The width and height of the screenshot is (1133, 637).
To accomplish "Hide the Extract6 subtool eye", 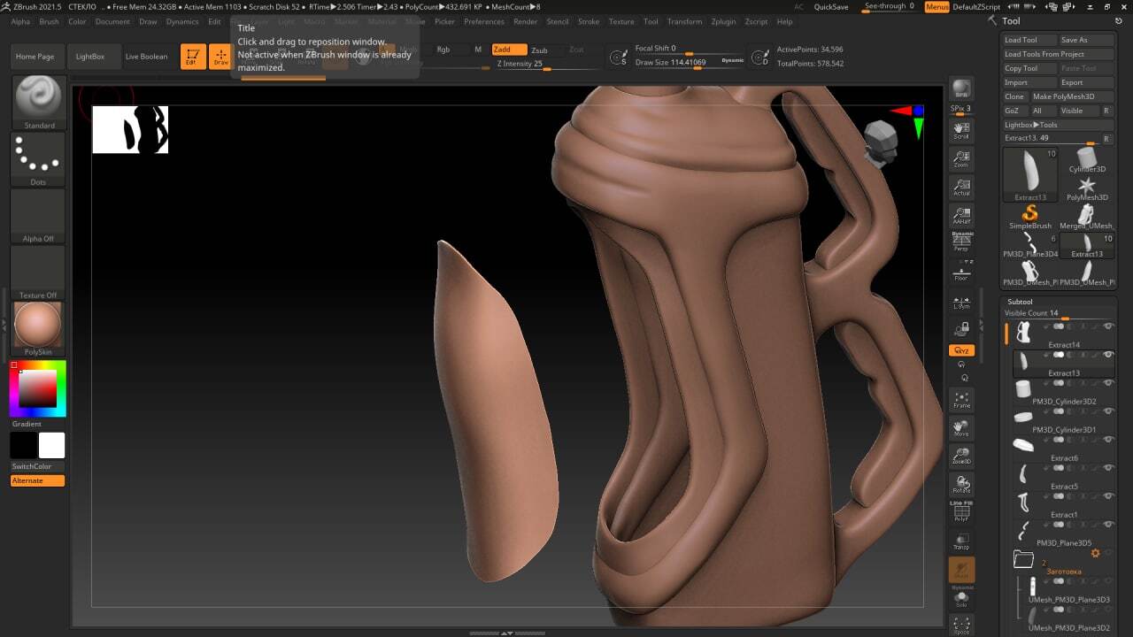I will pyautogui.click(x=1108, y=440).
